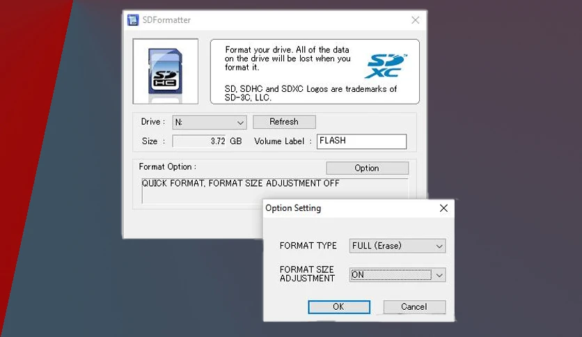Screen dimensions: 582x337
Task: Click the "Option Setting" dialog title
Action: pos(293,208)
